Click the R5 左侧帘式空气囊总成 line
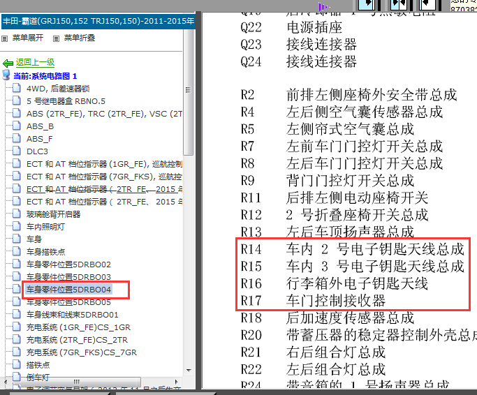 click(328, 129)
